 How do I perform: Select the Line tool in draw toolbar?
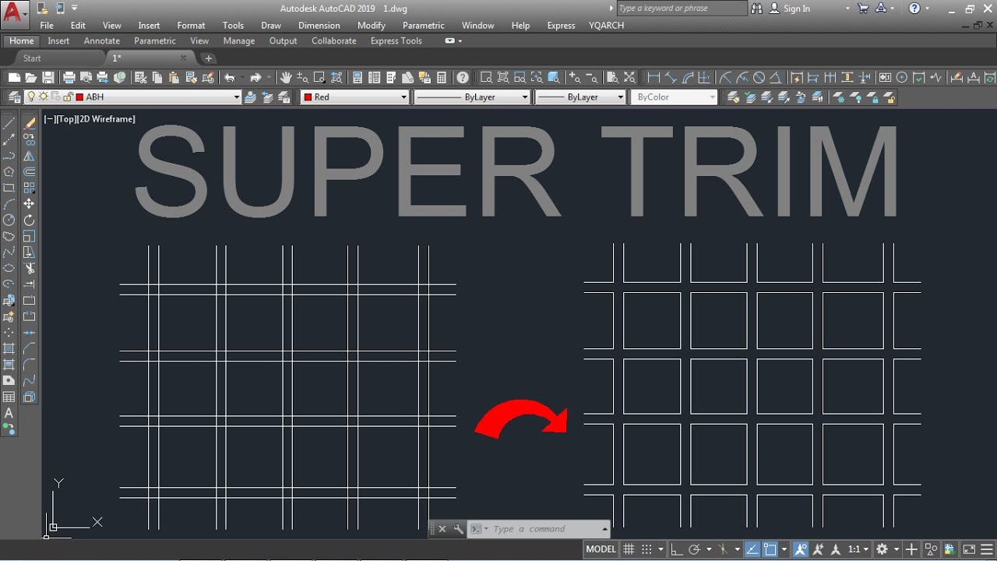(9, 123)
